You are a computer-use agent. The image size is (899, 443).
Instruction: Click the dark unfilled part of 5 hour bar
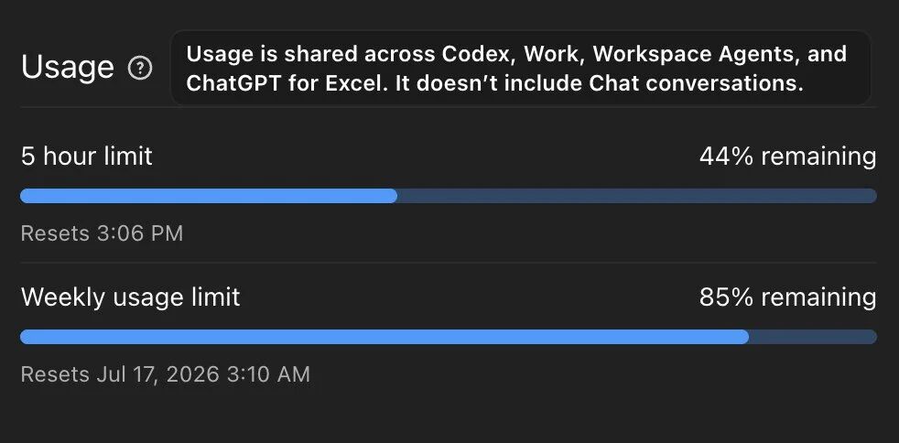(x=637, y=196)
